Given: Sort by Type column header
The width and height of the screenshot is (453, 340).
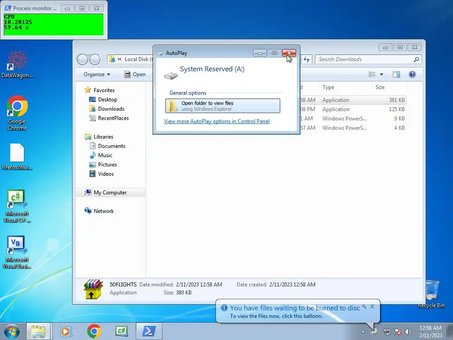Looking at the screenshot, I should click(x=346, y=87).
